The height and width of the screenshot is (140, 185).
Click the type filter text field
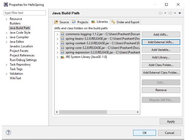click(x=25, y=13)
